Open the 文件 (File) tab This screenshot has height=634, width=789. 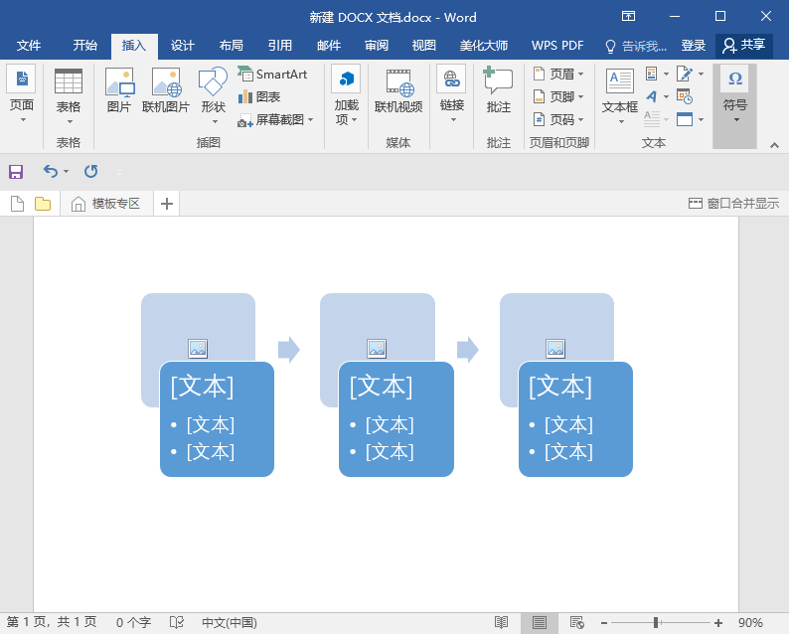pos(29,46)
